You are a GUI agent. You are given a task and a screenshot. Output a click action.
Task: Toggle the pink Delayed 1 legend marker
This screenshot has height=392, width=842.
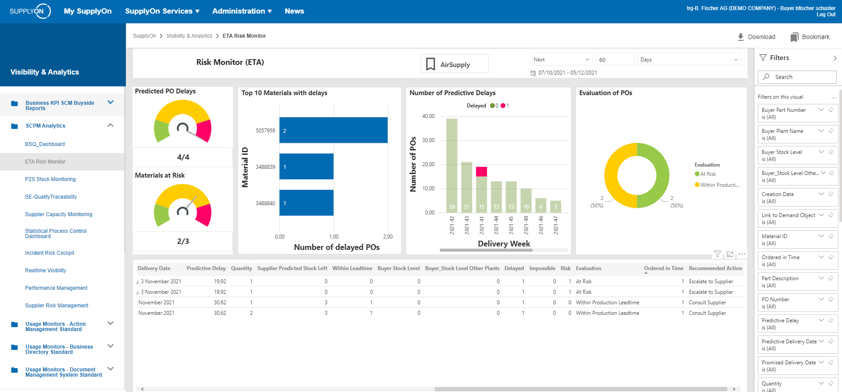503,106
